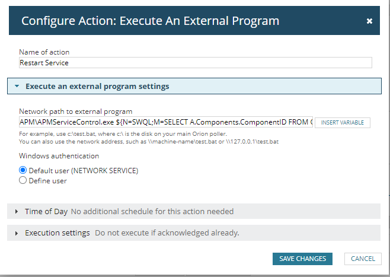
Task: Expand the Execution settings arrow icon
Action: [16, 234]
